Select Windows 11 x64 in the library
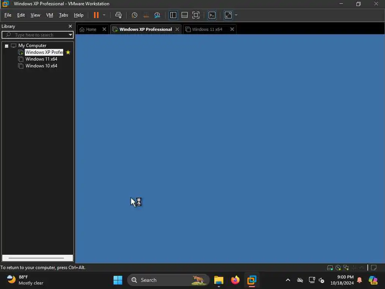The image size is (385, 289). (x=41, y=59)
